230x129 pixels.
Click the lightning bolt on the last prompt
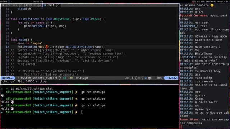pyautogui.click(x=76, y=112)
